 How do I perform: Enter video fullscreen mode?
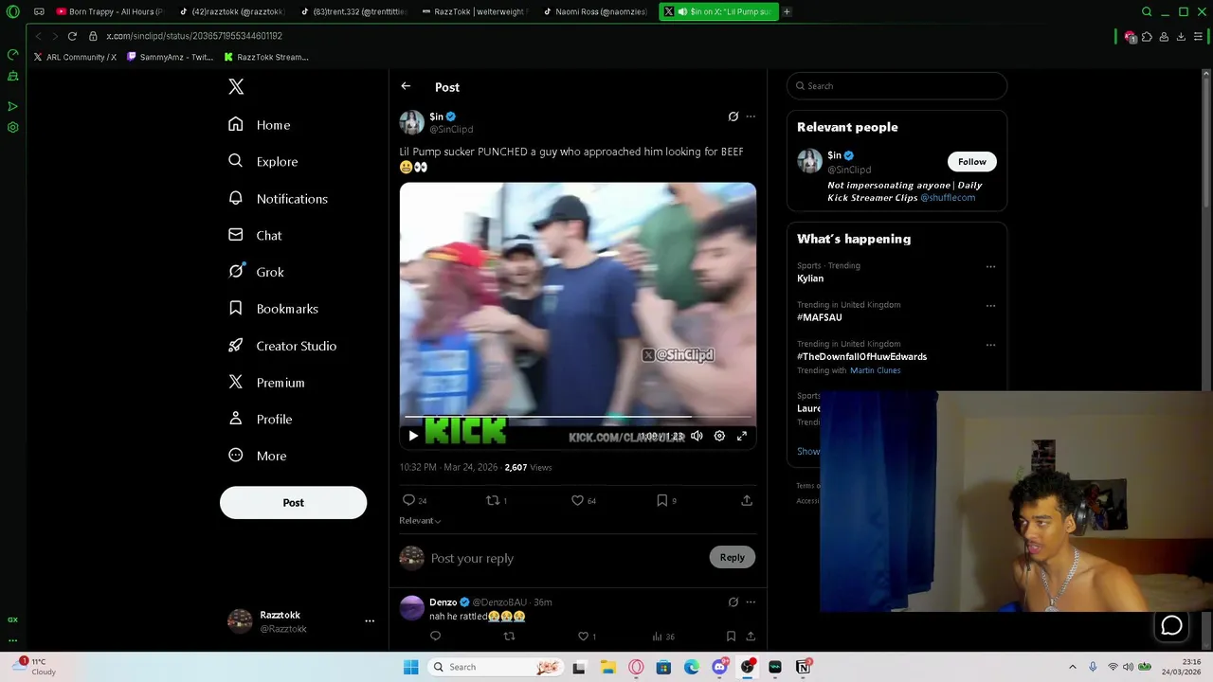[742, 436]
